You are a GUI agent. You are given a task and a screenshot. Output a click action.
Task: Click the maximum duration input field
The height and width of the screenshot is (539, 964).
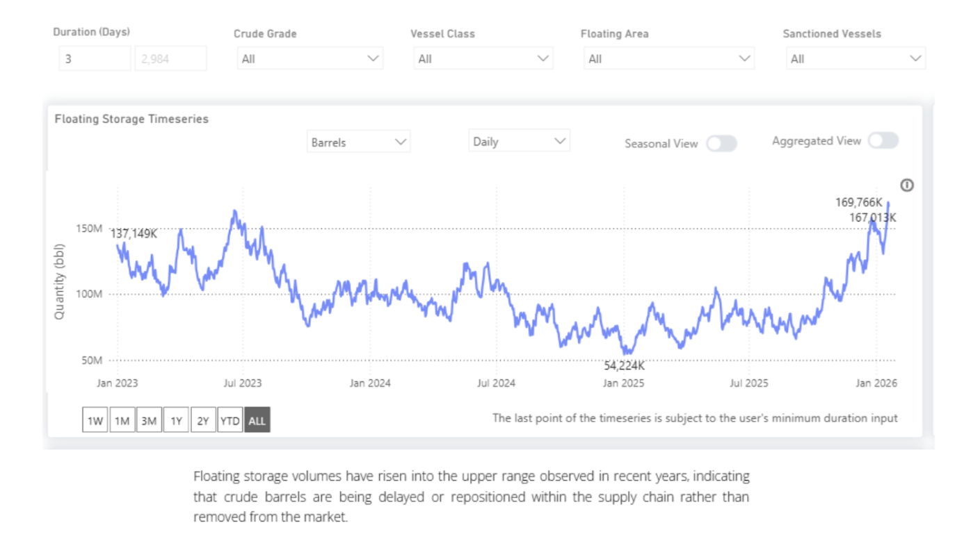pyautogui.click(x=170, y=59)
